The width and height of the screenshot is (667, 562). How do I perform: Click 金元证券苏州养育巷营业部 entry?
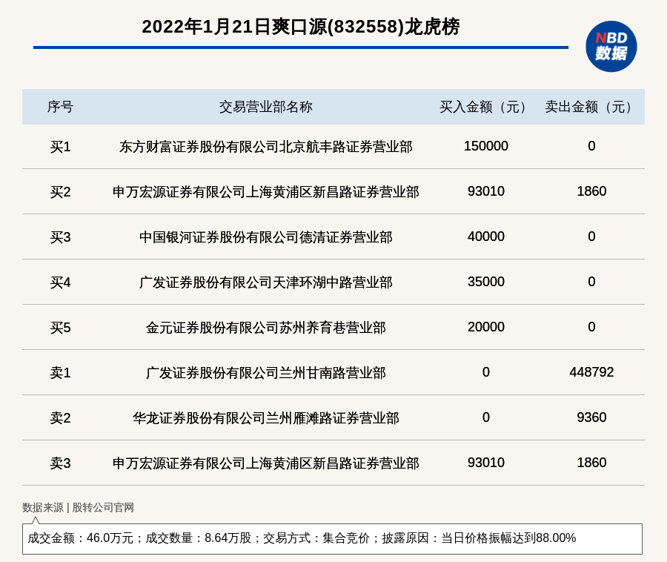point(265,328)
